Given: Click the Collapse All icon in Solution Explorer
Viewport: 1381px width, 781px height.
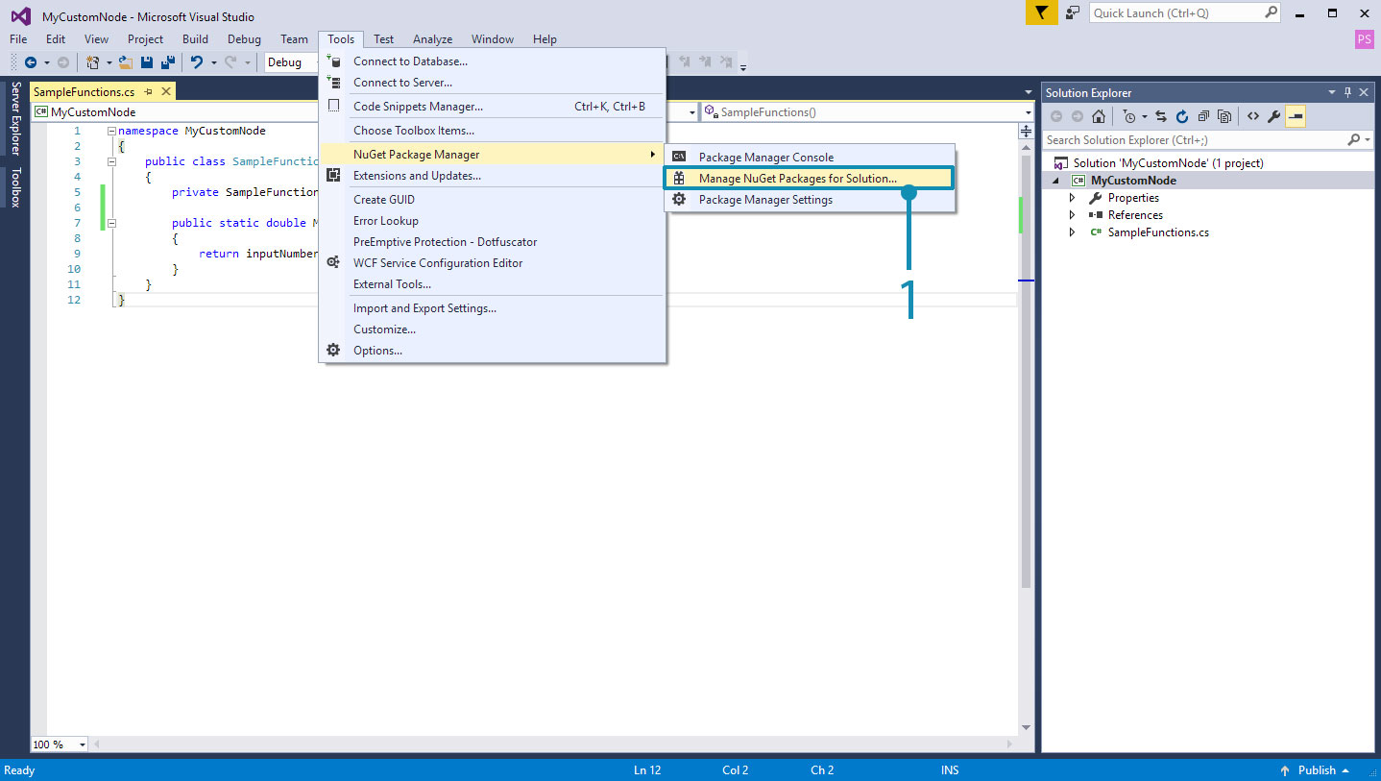Looking at the screenshot, I should [x=1203, y=116].
